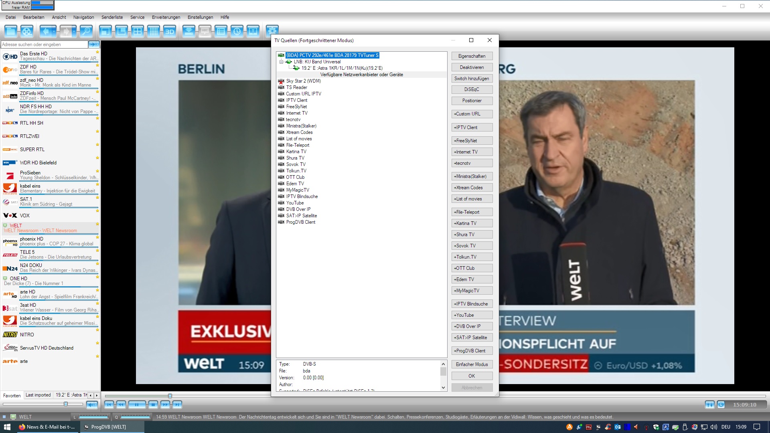Image resolution: width=770 pixels, height=433 pixels.
Task: Click the teletext screen toolbar icon
Action: tap(253, 31)
